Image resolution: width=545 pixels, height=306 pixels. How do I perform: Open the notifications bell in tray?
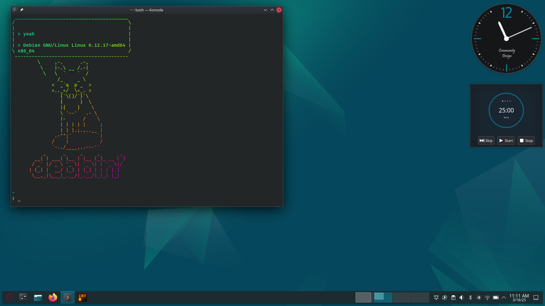click(x=436, y=297)
